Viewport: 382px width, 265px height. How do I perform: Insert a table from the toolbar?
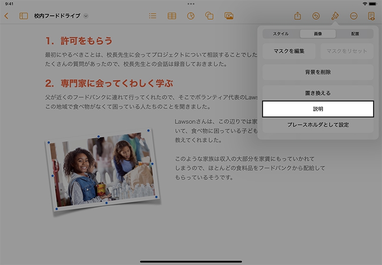click(x=172, y=16)
